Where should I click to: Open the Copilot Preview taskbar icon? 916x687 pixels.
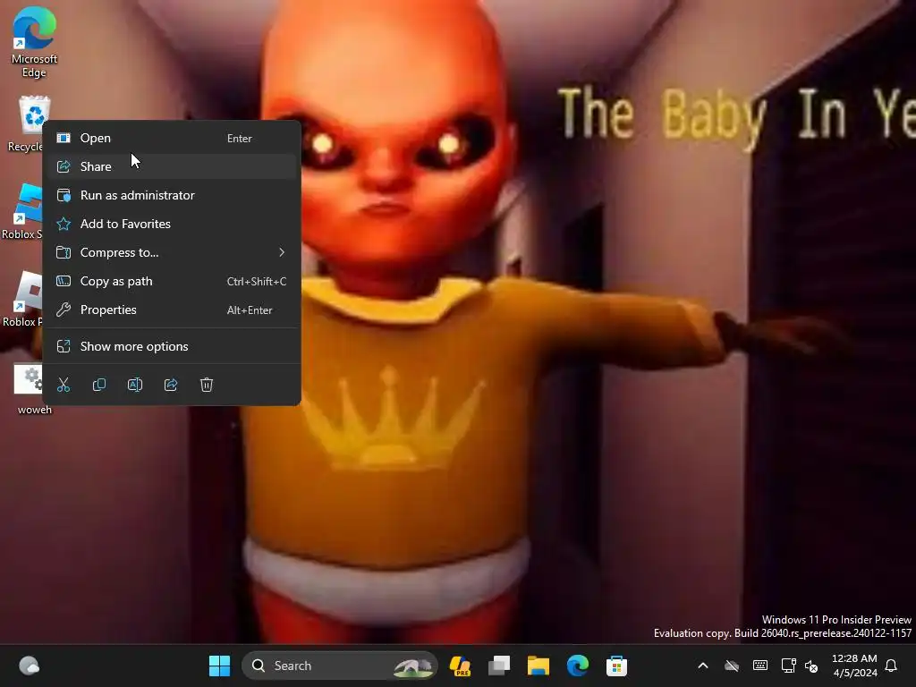tap(460, 666)
